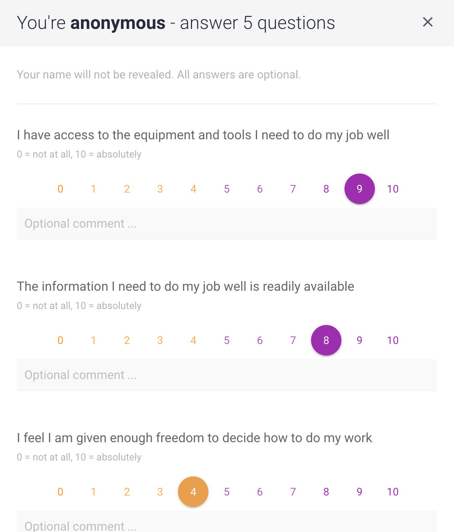Image resolution: width=454 pixels, height=532 pixels.
Task: Pick rating 5 for equipment and tools
Action: (227, 189)
